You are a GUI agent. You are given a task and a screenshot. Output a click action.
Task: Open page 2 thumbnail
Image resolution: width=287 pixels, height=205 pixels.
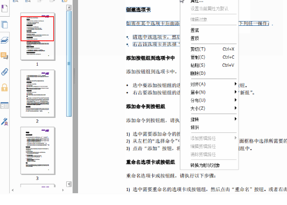coord(38,94)
